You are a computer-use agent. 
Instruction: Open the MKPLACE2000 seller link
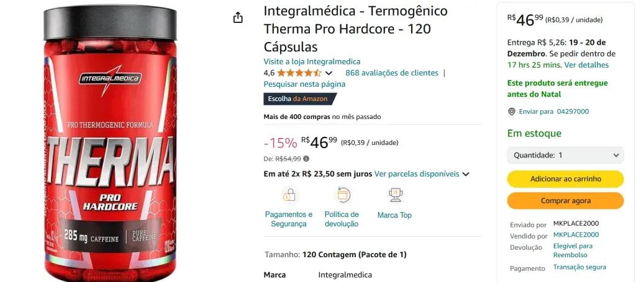576,235
